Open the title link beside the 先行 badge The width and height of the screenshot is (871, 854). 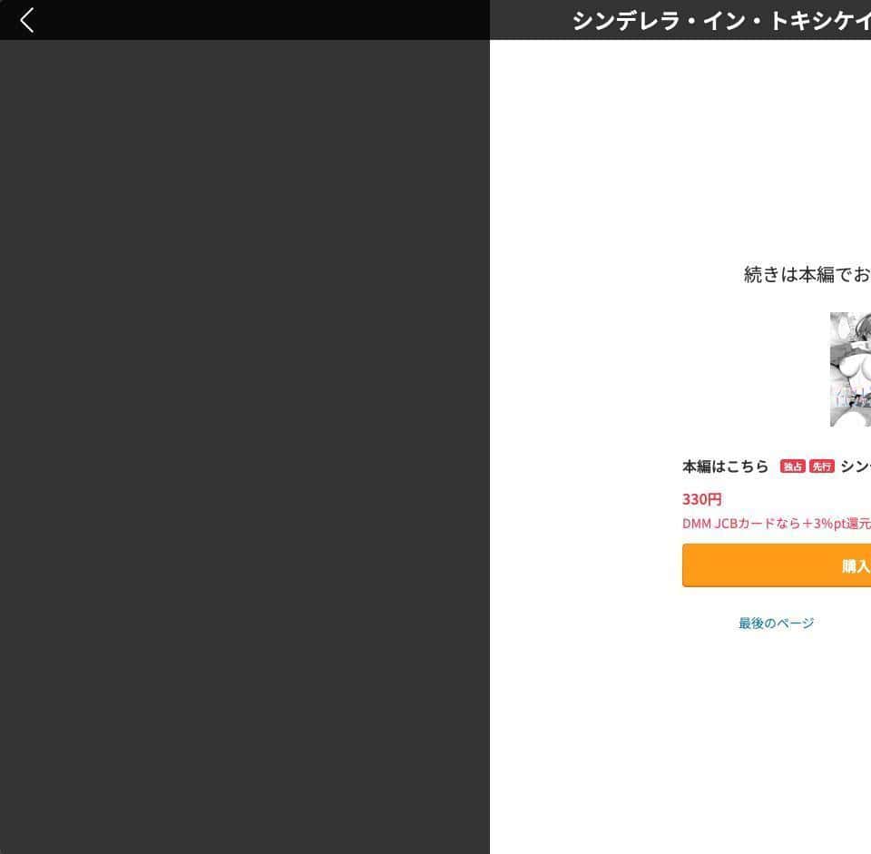(855, 466)
